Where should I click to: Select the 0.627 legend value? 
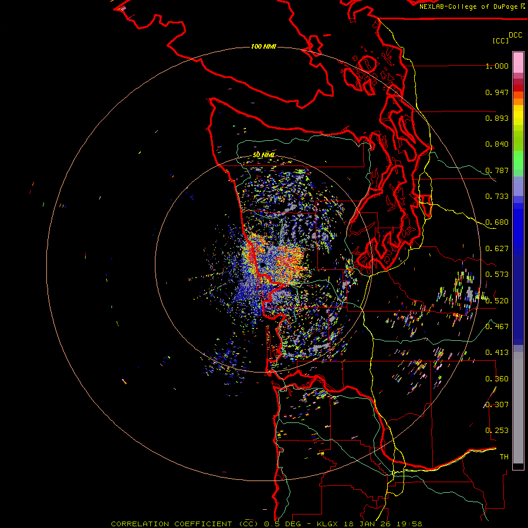497,249
